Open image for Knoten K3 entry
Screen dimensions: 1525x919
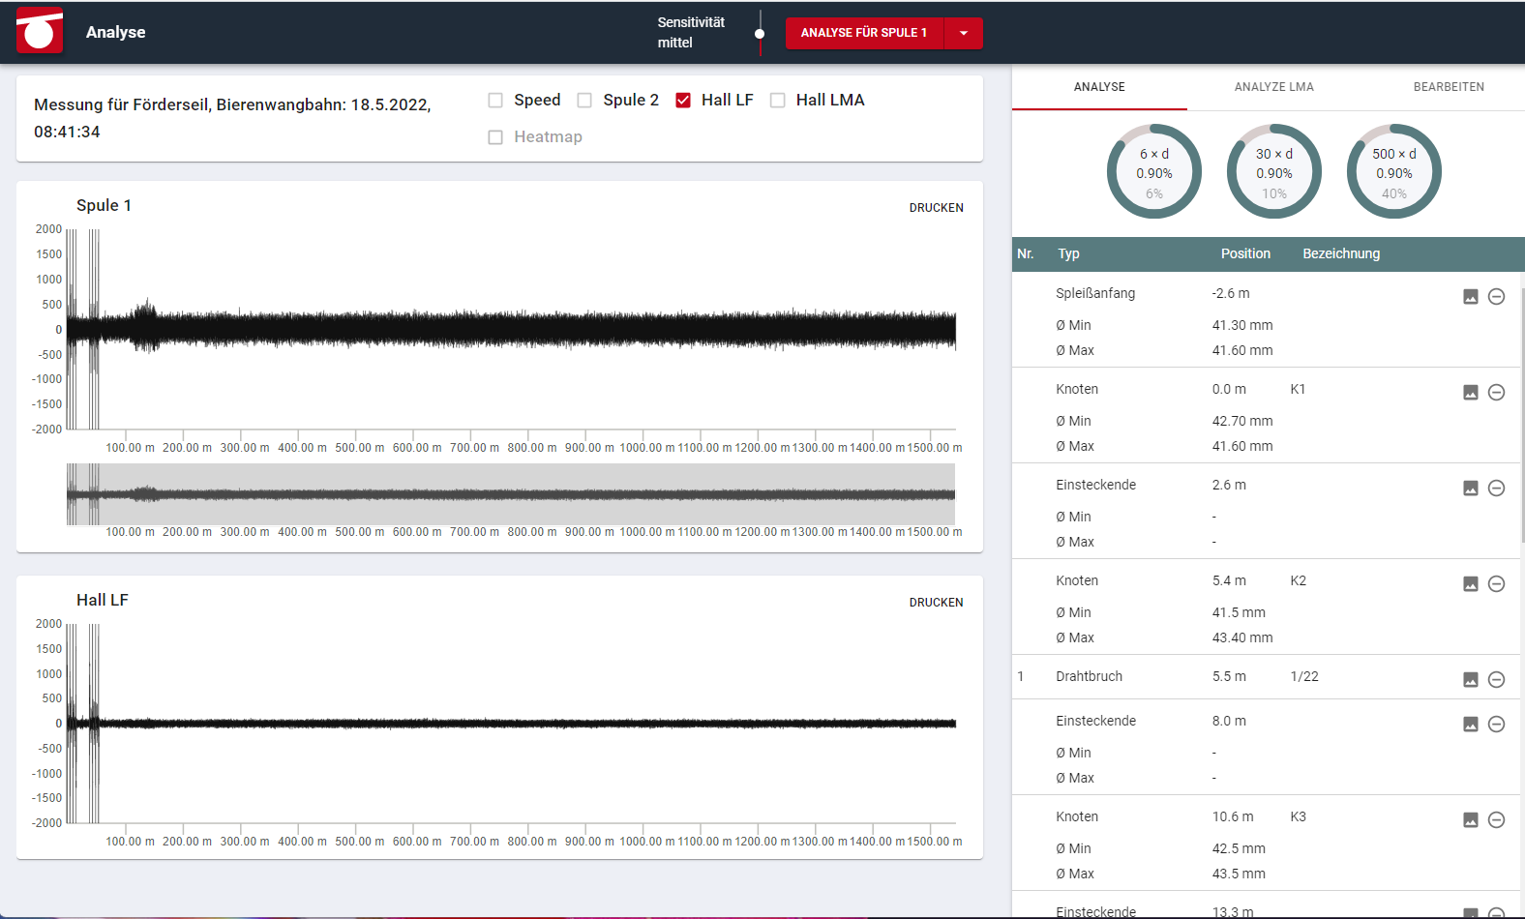pyautogui.click(x=1470, y=820)
